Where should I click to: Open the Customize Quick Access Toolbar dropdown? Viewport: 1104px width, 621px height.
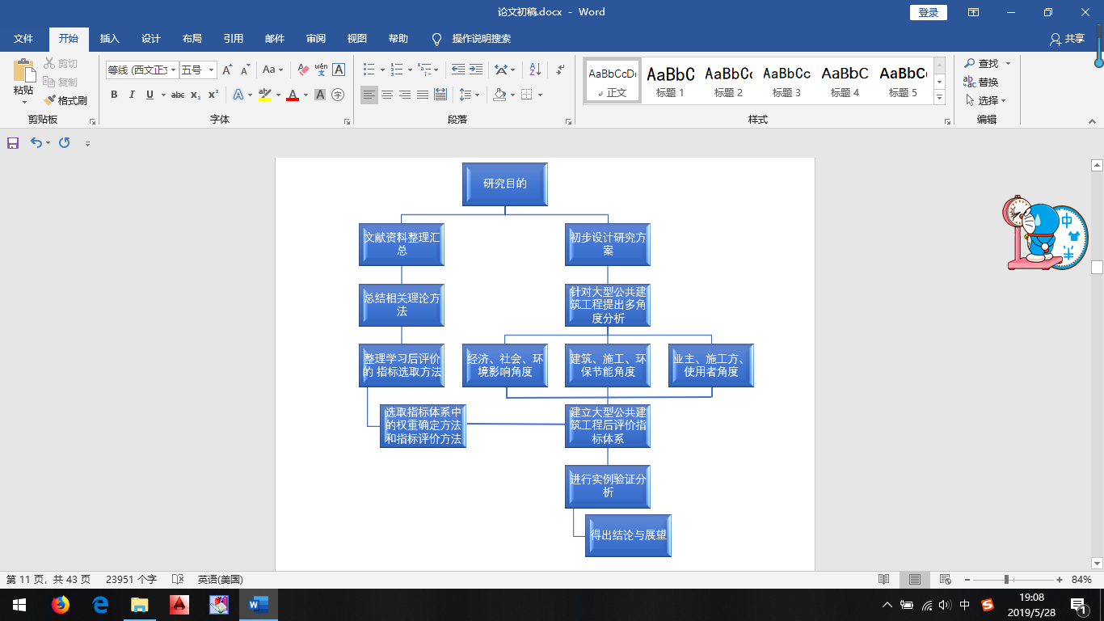[x=87, y=143]
